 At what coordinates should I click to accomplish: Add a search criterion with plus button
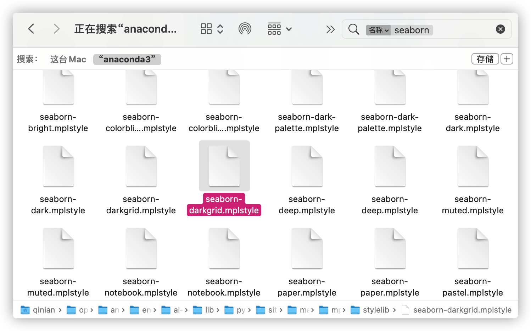[507, 59]
